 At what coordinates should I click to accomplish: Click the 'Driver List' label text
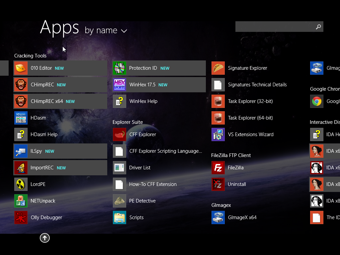(x=140, y=168)
